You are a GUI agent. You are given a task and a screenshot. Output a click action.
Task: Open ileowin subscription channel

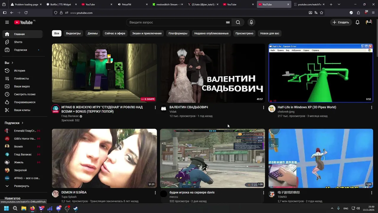[x=23, y=146]
